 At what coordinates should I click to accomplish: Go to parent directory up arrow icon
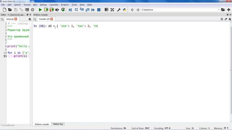click(229, 10)
